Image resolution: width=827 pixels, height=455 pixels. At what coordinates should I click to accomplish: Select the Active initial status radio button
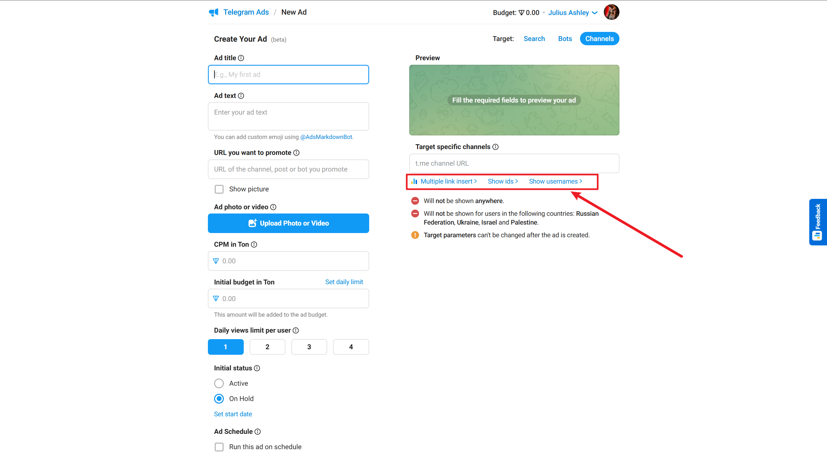219,383
